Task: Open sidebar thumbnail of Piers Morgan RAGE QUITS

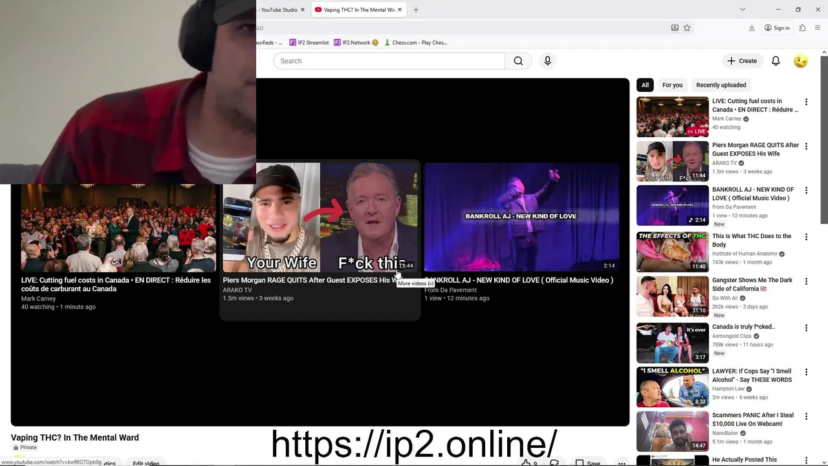Action: coord(672,161)
